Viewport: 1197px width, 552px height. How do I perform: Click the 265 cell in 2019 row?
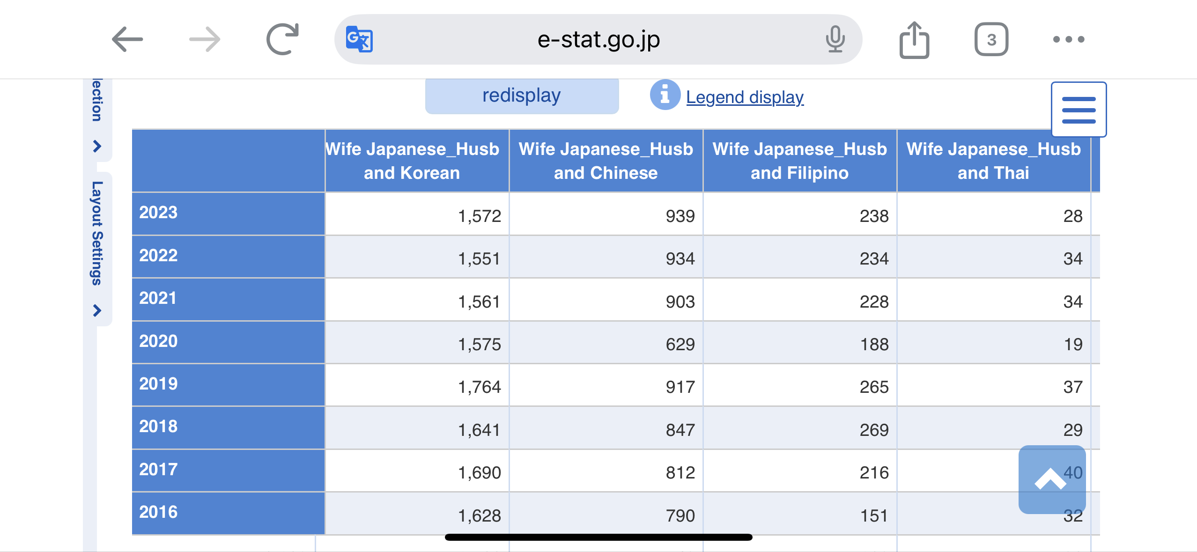[799, 385]
